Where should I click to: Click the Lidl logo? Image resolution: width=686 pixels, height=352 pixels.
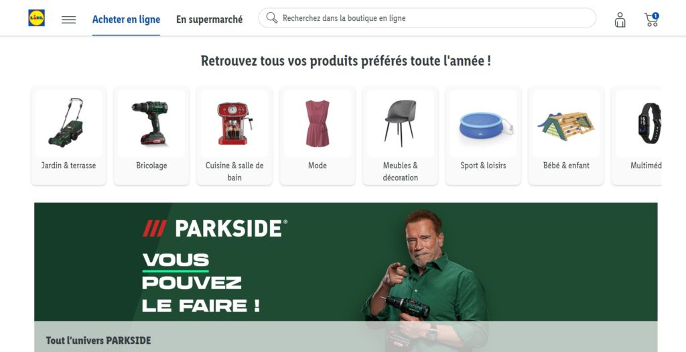click(x=36, y=18)
